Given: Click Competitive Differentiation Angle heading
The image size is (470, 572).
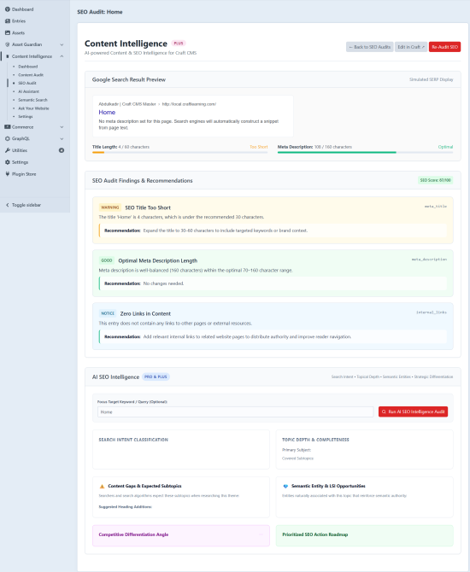Looking at the screenshot, I should pos(133,534).
